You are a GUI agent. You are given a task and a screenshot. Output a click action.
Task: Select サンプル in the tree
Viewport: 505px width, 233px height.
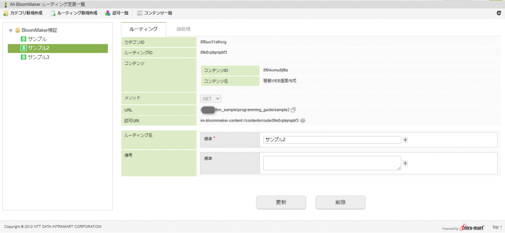37,39
